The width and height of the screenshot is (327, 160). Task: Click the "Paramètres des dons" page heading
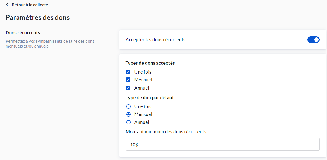click(x=37, y=18)
